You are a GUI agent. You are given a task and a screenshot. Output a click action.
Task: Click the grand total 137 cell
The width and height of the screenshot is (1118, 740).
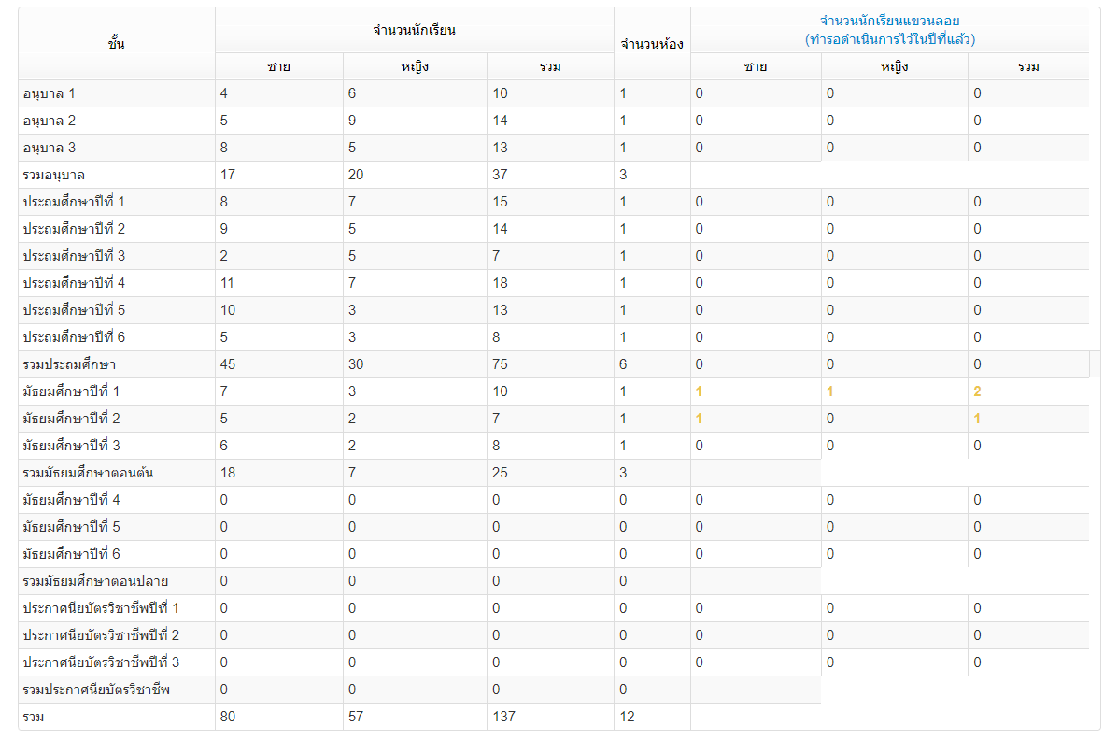504,717
